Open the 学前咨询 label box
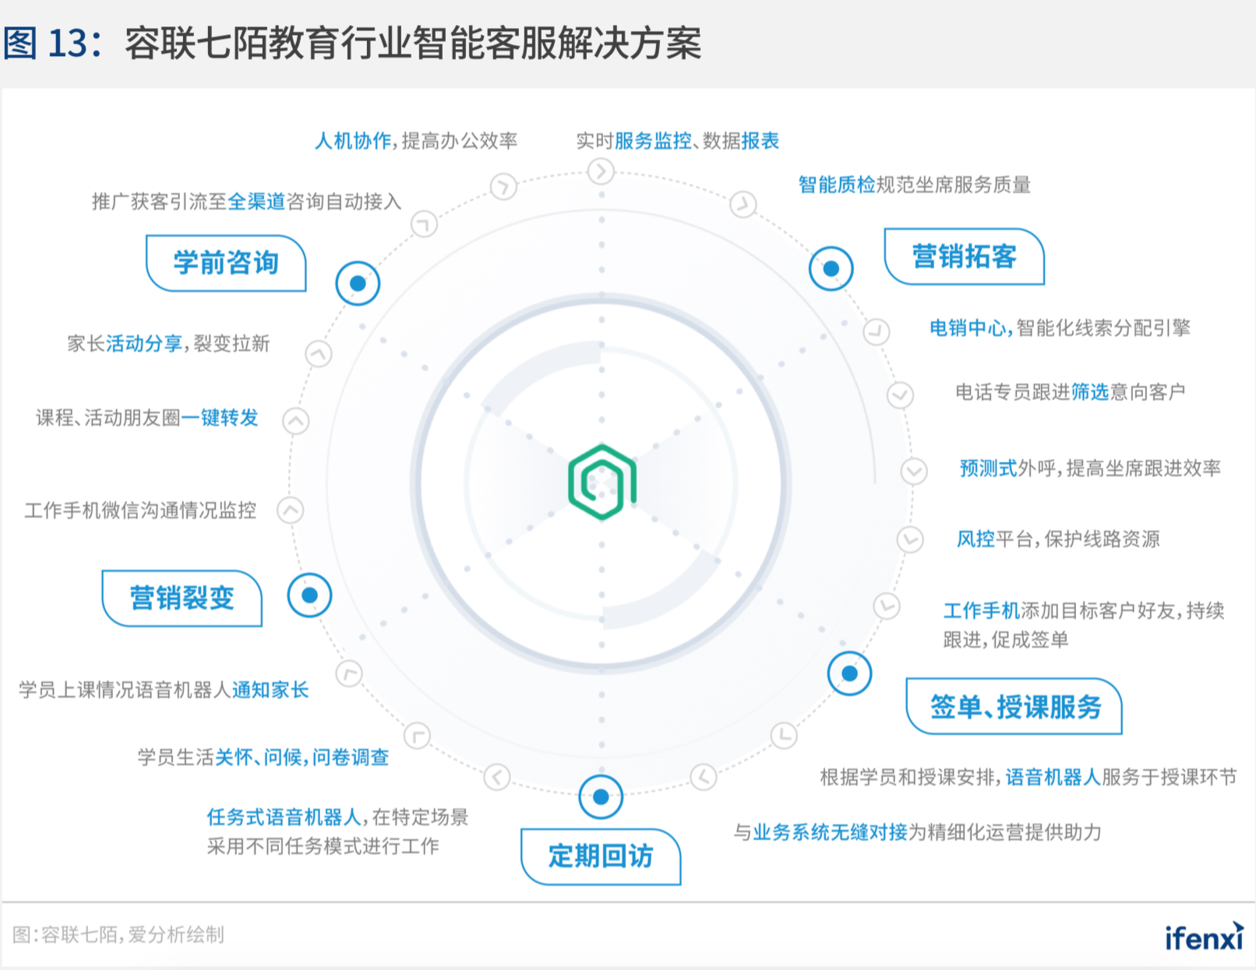The image size is (1256, 970). (226, 263)
